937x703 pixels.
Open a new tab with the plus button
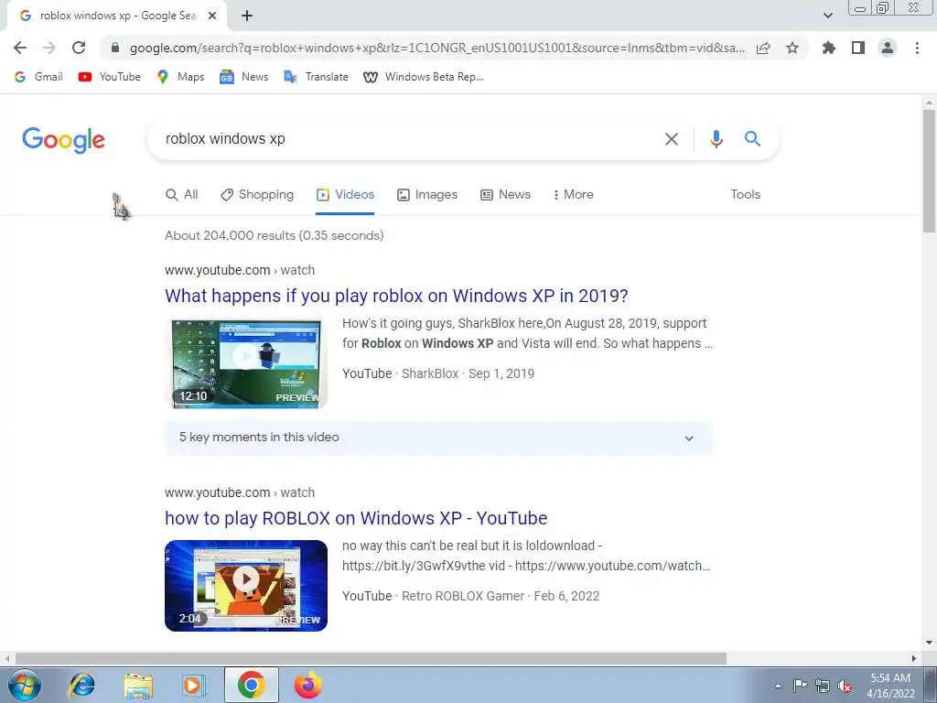click(247, 16)
